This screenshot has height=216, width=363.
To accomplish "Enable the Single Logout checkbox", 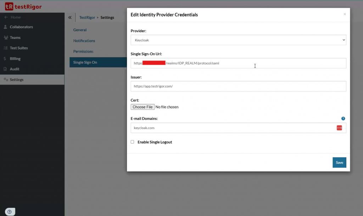I will [133, 142].
